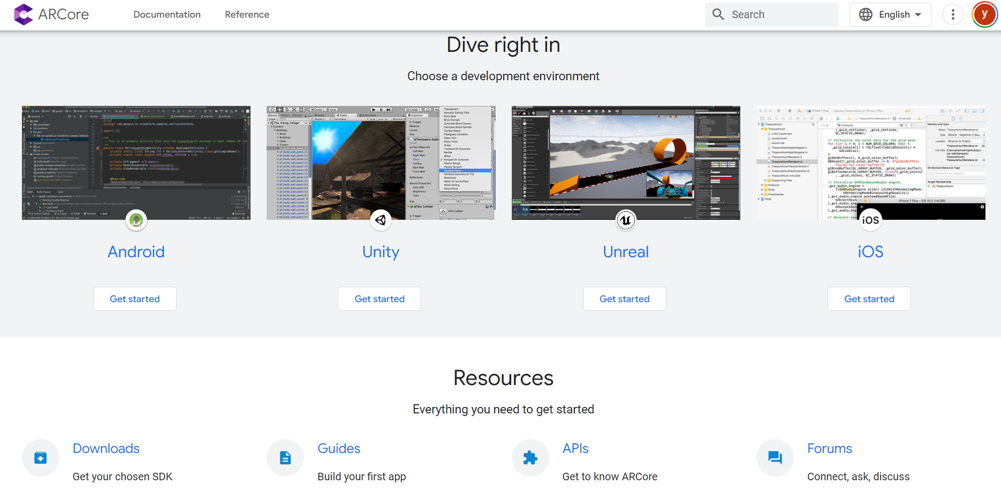Open the Unity editor screenshot thumbnail
The height and width of the screenshot is (492, 1001).
(x=381, y=163)
